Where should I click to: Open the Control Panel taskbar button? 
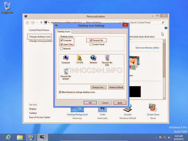[x=31, y=137]
